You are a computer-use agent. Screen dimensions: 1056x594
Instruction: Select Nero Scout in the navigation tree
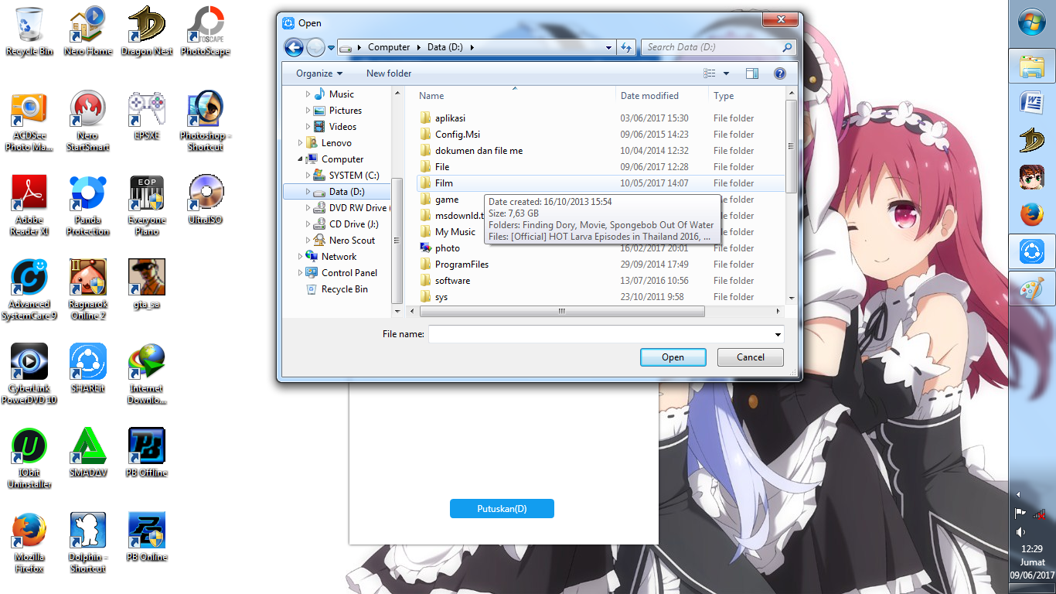352,241
